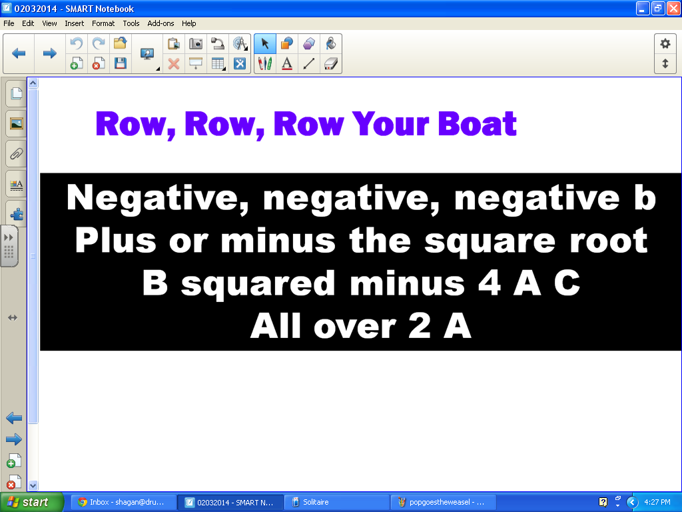Select the 'Row, Row, Row Your Boat' title
This screenshot has height=512, width=682.
[306, 124]
